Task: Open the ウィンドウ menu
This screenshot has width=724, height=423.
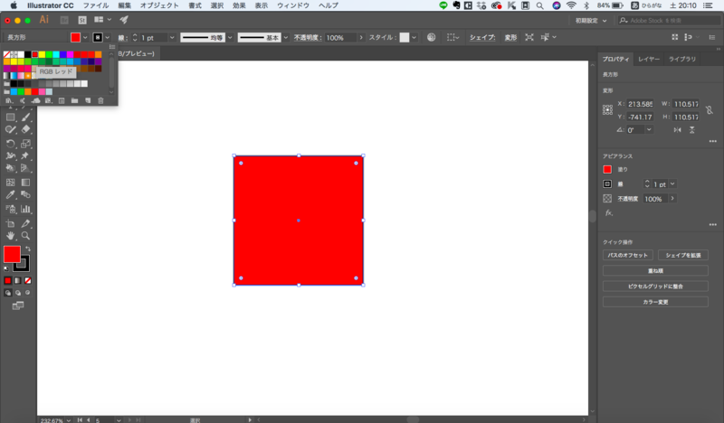Action: coord(292,5)
